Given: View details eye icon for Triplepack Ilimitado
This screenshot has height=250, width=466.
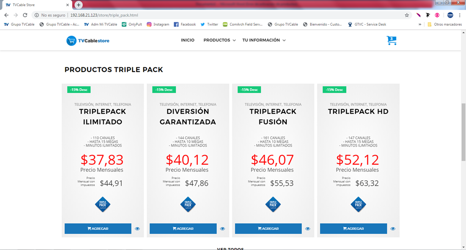Looking at the screenshot, I should (x=137, y=229).
